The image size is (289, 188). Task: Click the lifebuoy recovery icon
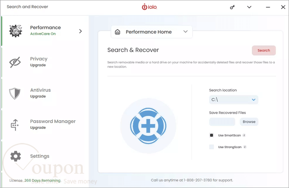click(148, 126)
